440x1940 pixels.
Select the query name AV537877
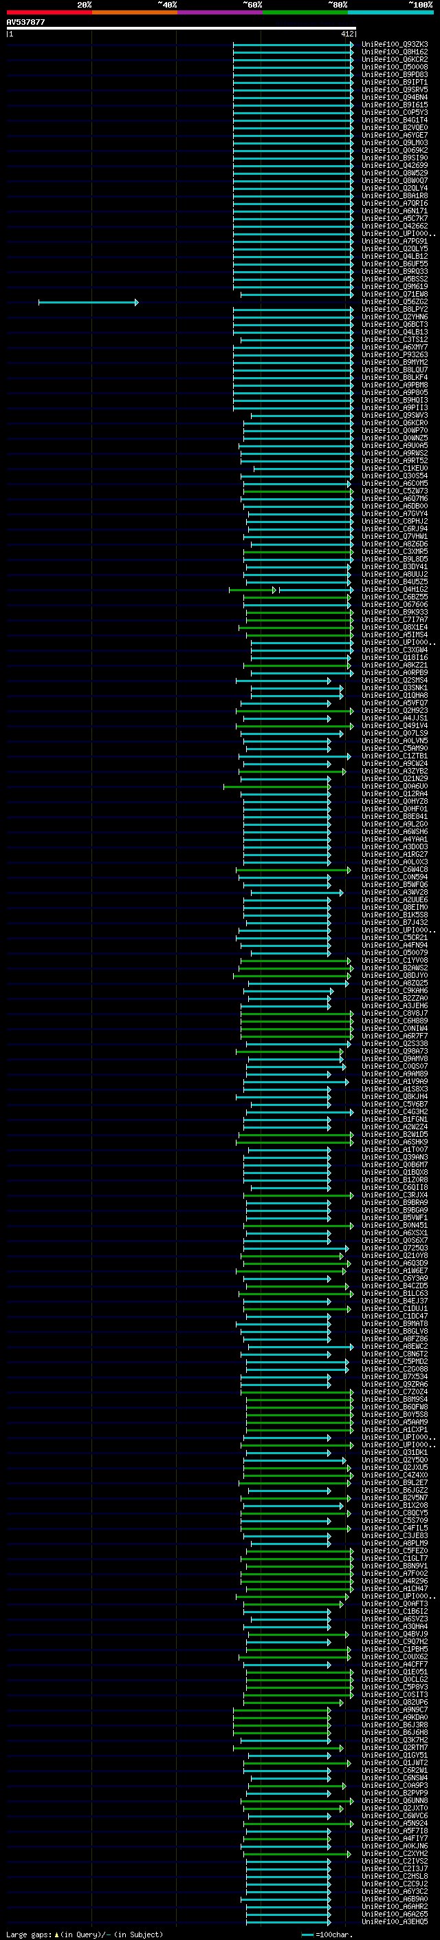point(25,23)
